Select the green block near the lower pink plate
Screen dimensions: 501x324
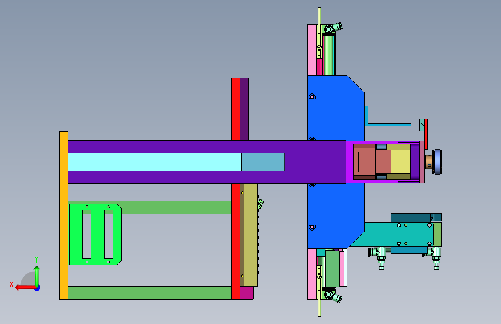[x=332, y=269]
